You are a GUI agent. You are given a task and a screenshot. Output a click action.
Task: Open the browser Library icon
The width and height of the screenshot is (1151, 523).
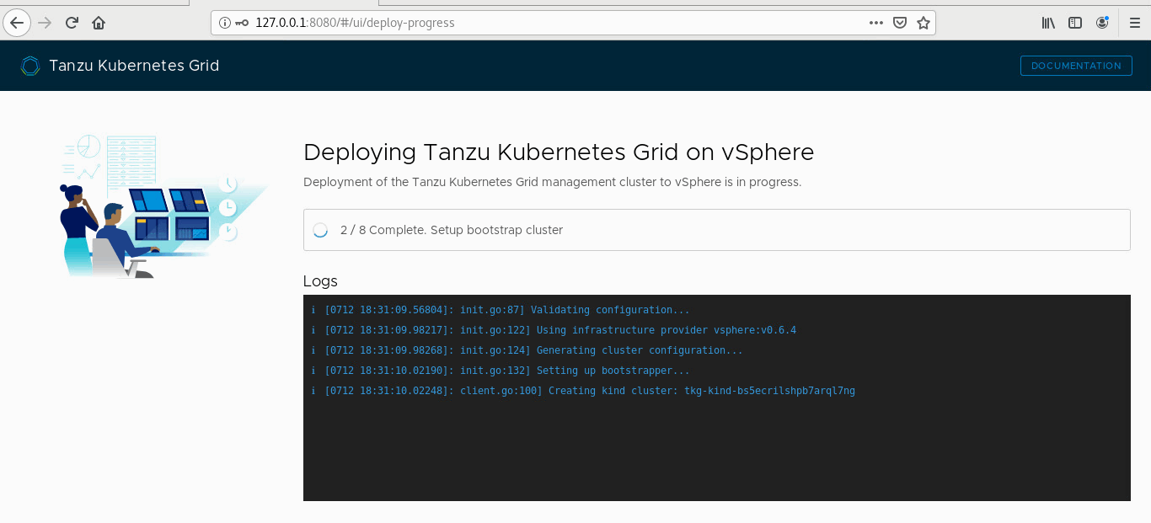tap(1048, 23)
